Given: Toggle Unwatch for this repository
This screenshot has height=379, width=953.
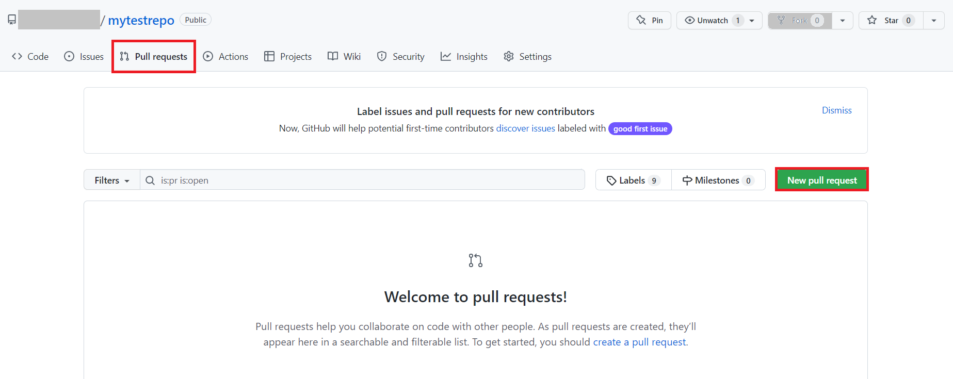Looking at the screenshot, I should [712, 21].
